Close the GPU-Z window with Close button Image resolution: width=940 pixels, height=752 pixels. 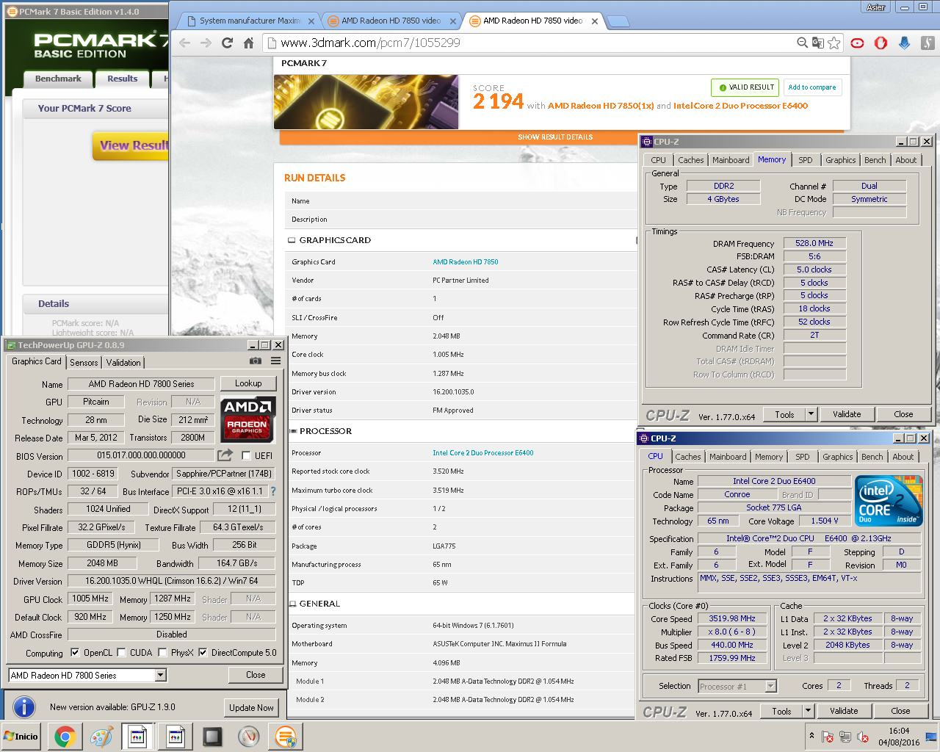(x=256, y=675)
